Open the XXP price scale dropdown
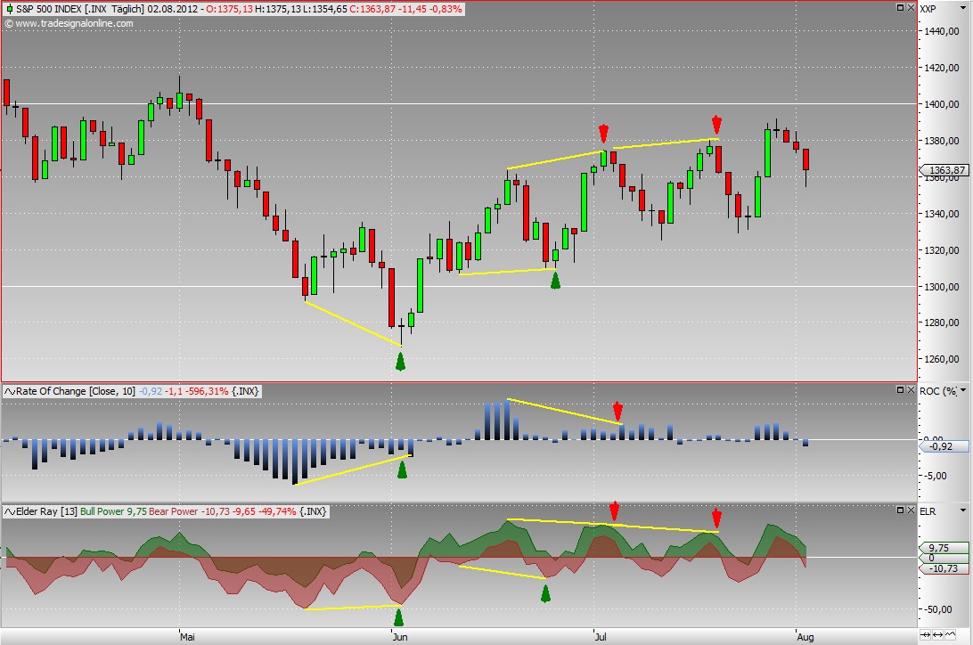 963,8
